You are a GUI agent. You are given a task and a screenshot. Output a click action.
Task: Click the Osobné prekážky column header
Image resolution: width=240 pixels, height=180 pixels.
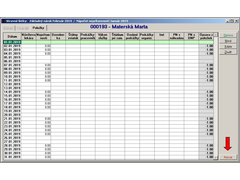click(132, 36)
